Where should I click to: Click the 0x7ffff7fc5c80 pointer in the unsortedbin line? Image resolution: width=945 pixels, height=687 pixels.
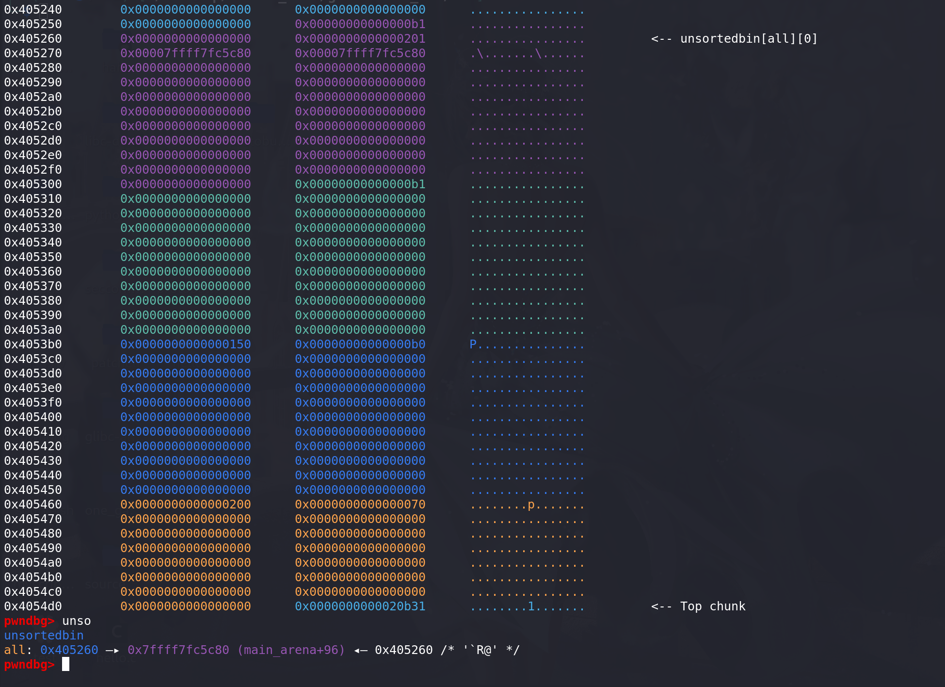click(178, 650)
